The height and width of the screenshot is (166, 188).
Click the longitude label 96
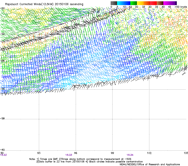click(75, 153)
